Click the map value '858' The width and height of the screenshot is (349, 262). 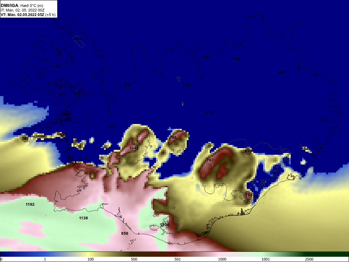click(125, 233)
